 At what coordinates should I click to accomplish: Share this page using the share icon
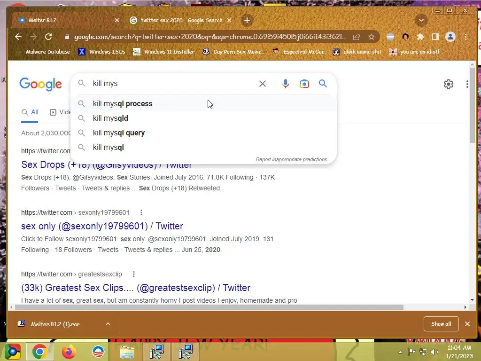coord(357,37)
